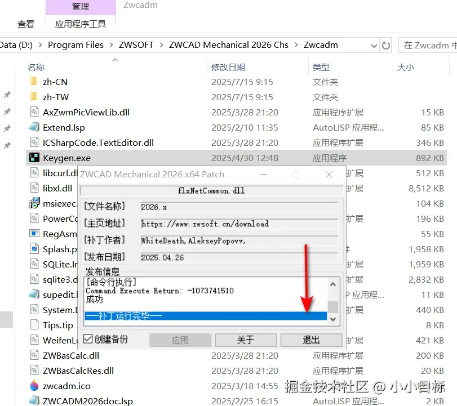Select the zh-CN folder icon
This screenshot has width=457, height=406.
point(34,82)
